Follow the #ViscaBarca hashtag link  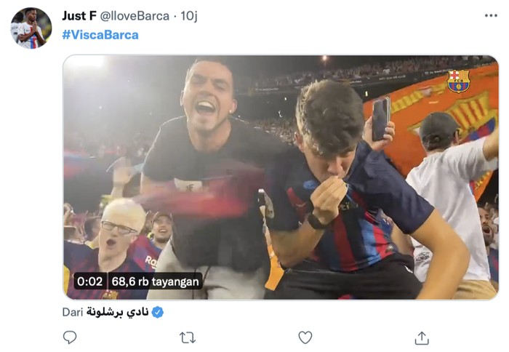click(x=100, y=34)
